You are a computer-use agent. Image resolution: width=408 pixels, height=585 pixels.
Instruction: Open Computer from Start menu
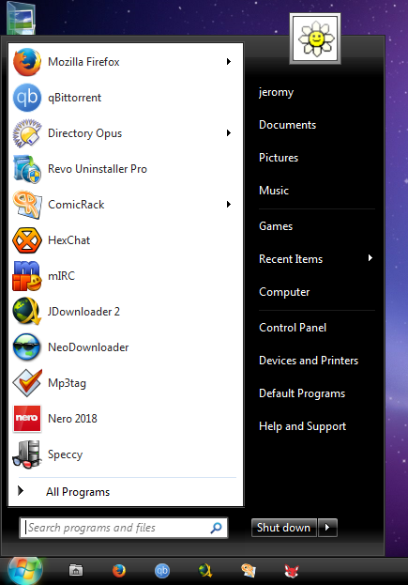coord(284,292)
